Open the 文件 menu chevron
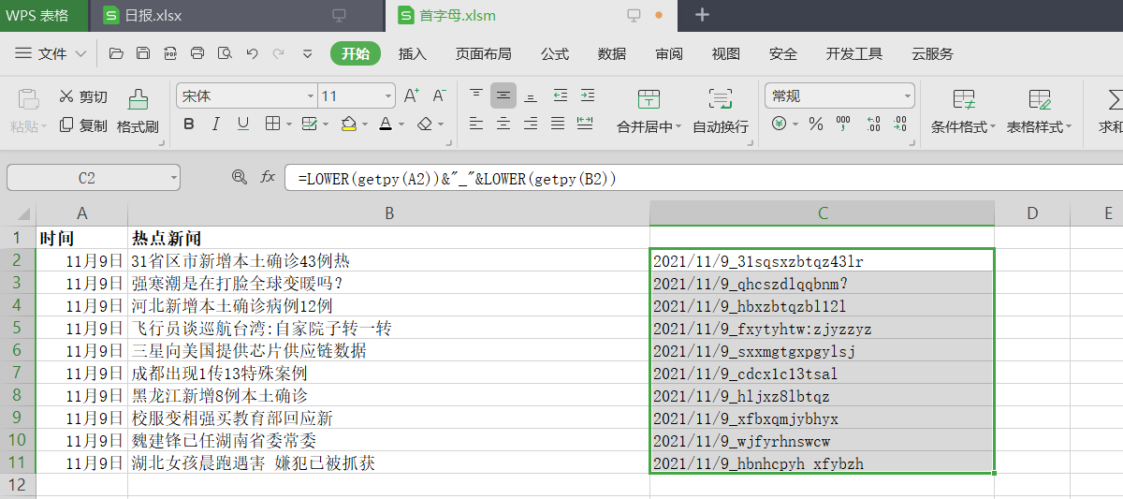Screen dimensions: 1123x499 click(80, 54)
